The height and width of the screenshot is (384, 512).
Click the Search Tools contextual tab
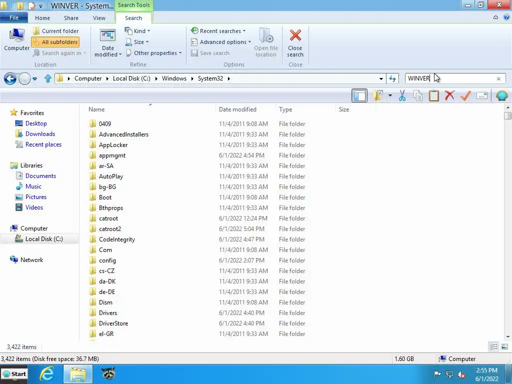tap(134, 5)
